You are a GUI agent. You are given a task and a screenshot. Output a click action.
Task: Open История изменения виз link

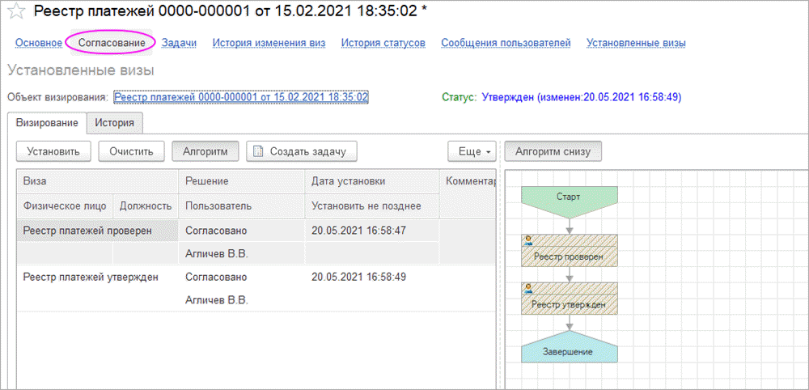click(x=269, y=43)
